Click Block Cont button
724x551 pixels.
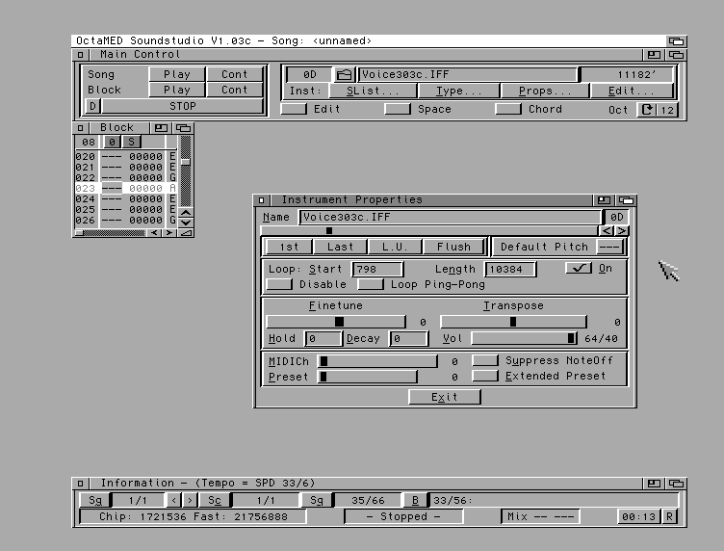point(235,90)
